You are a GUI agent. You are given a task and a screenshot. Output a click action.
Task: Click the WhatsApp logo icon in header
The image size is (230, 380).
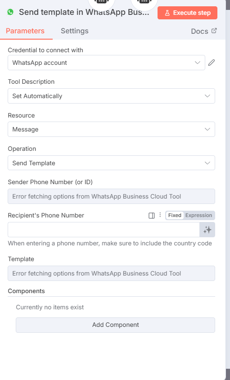pyautogui.click(x=10, y=12)
